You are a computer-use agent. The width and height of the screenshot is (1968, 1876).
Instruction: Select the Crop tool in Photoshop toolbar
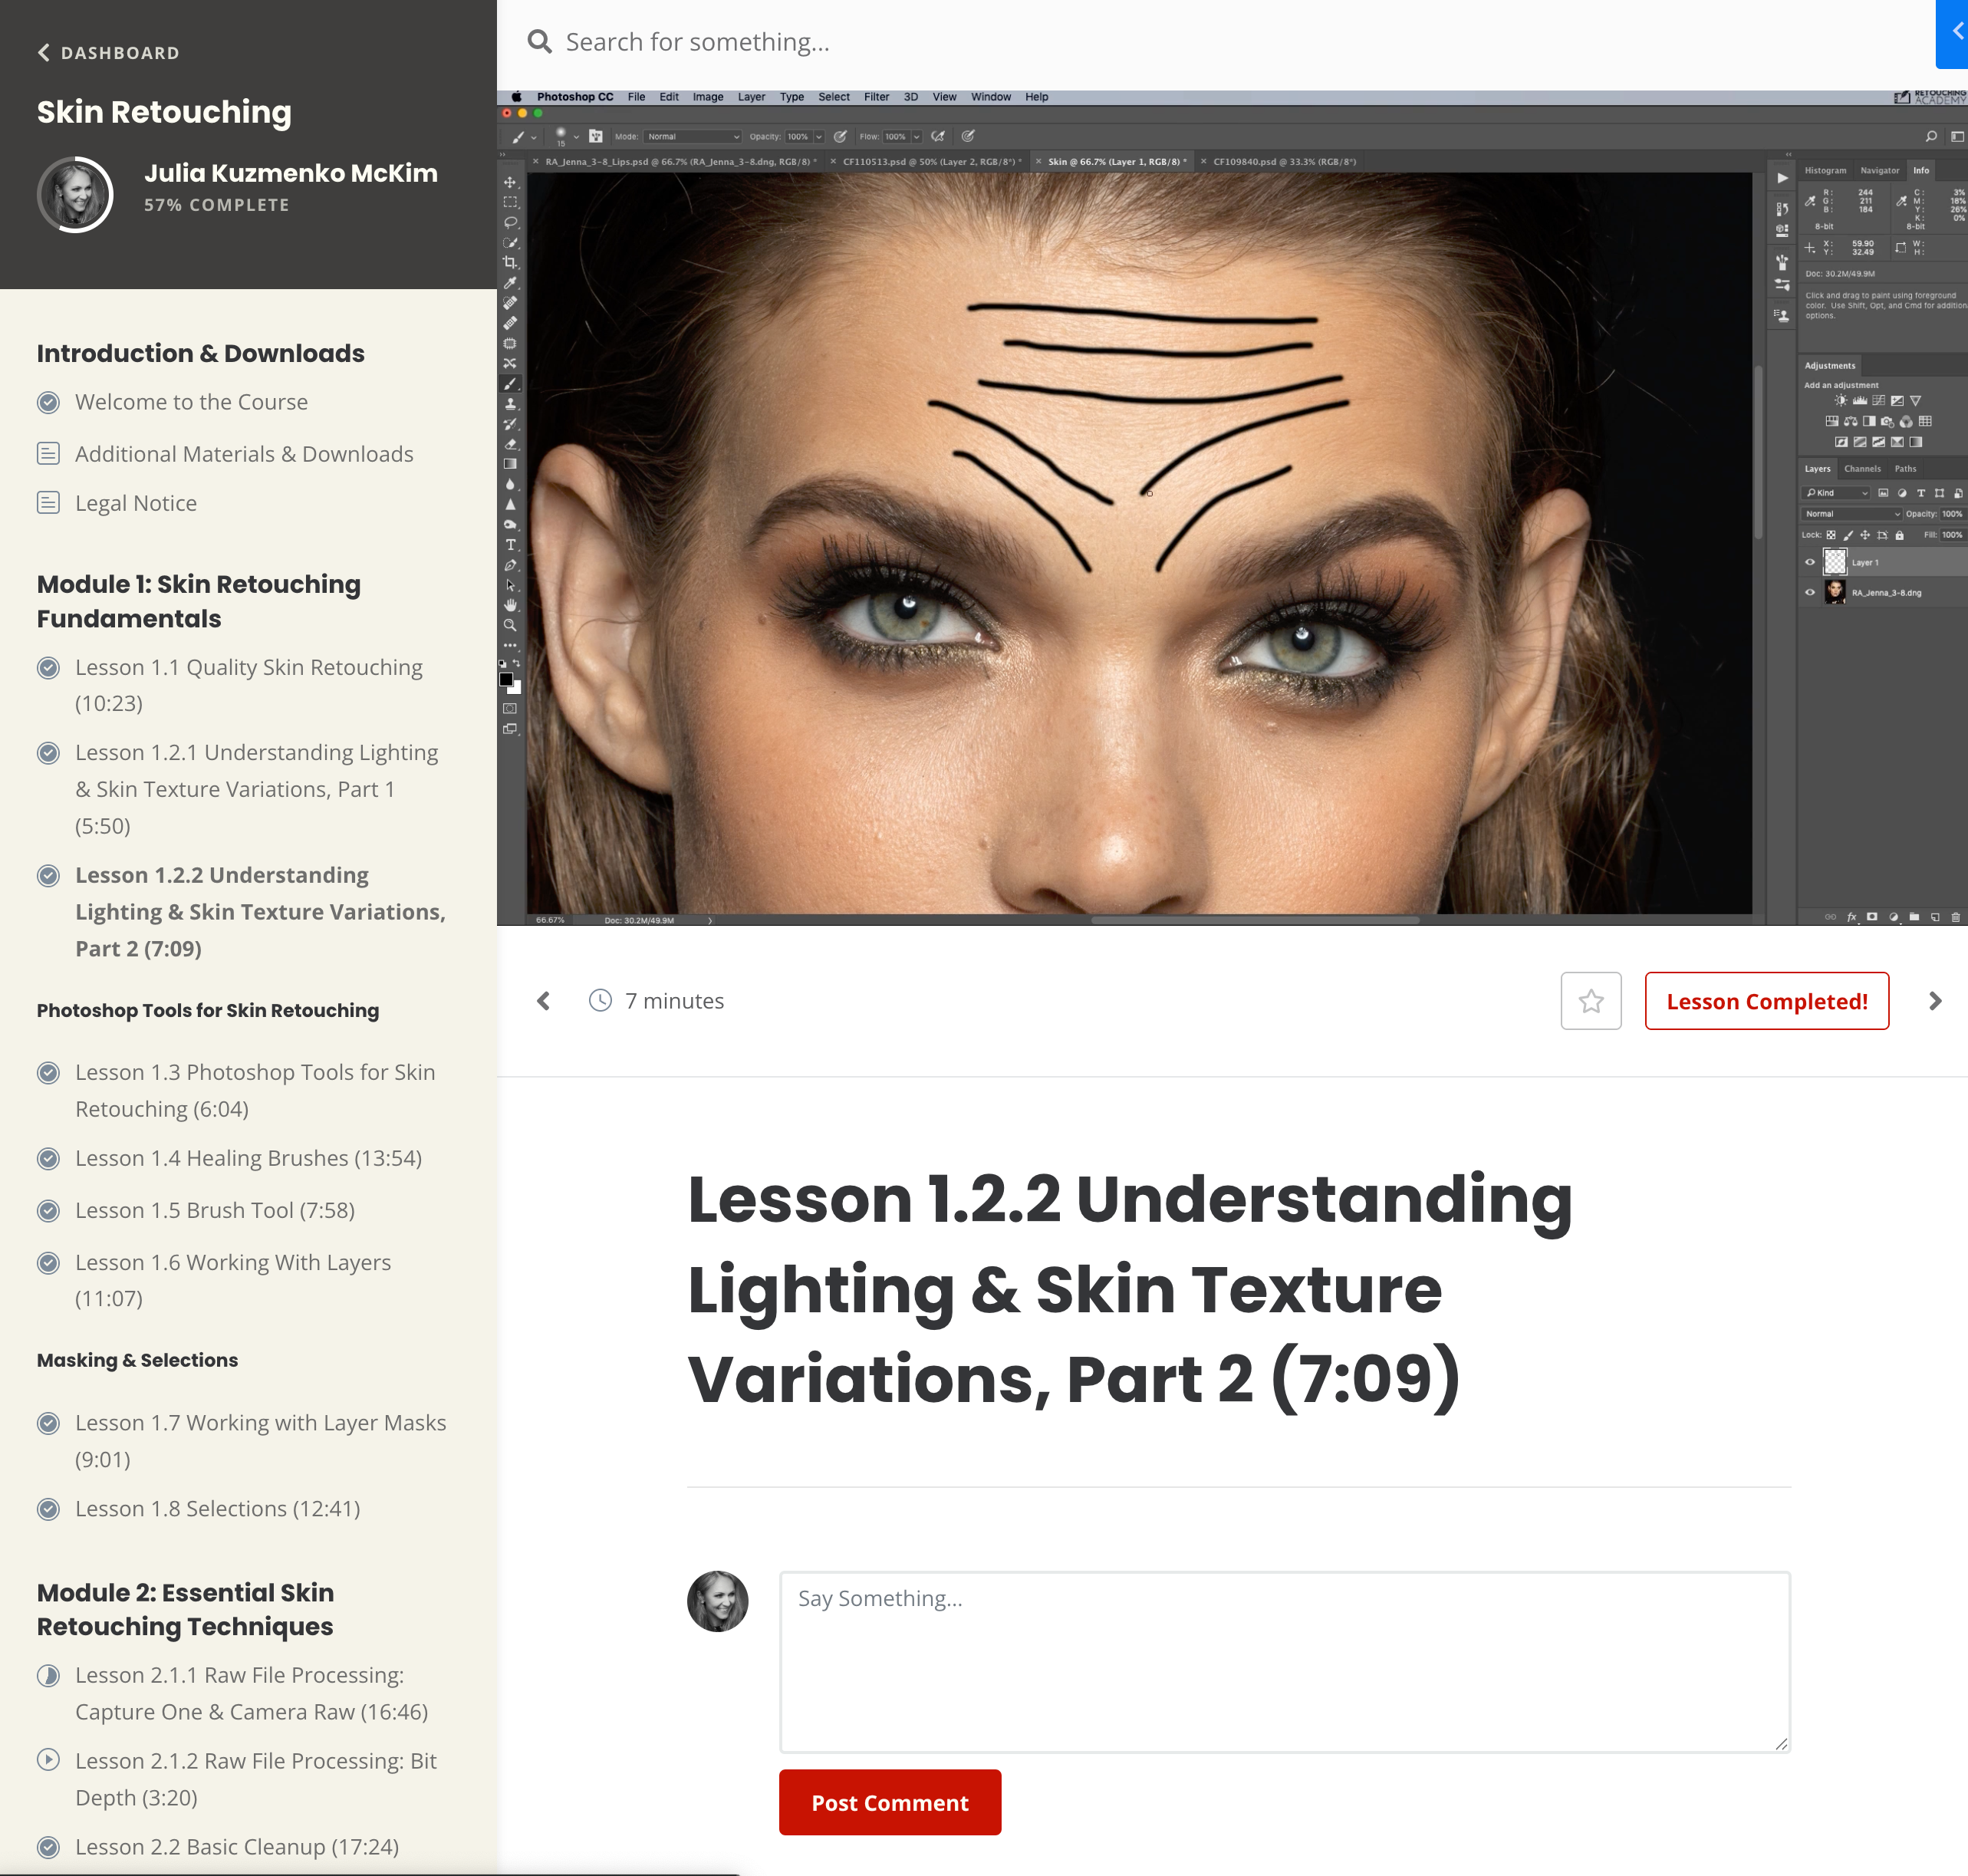tap(510, 263)
